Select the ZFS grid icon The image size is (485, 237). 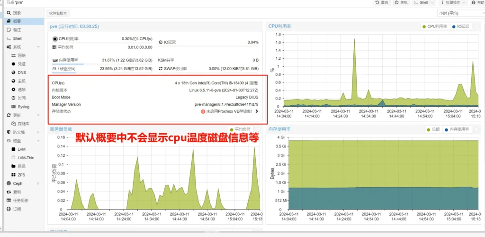13,175
